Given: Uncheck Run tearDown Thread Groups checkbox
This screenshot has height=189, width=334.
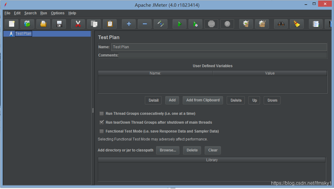Looking at the screenshot, I should coord(102,122).
